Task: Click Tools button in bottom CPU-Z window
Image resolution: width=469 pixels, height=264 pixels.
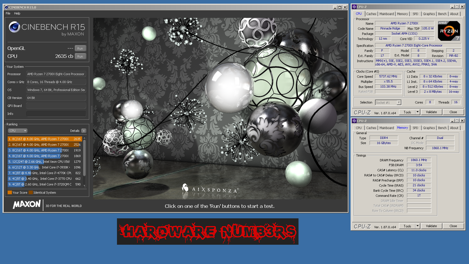Action: point(407,226)
